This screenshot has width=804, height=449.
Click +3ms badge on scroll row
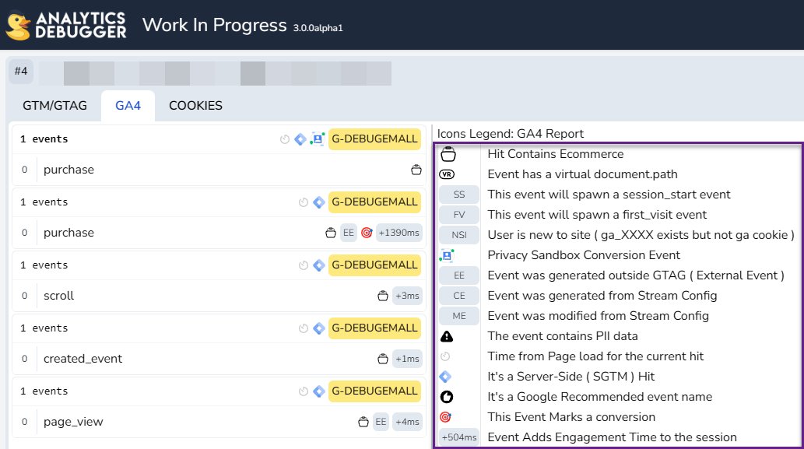[x=407, y=296]
